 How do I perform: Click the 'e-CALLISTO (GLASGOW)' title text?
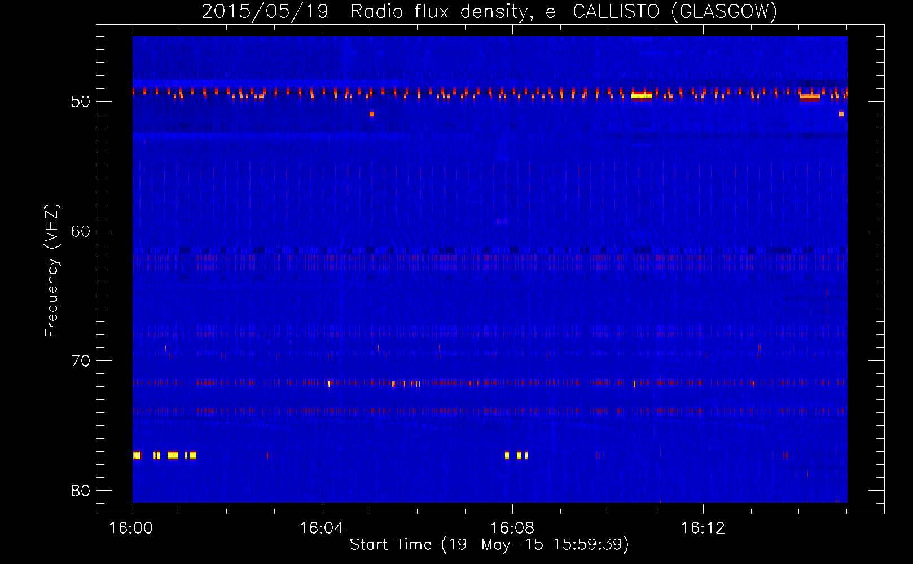click(662, 12)
